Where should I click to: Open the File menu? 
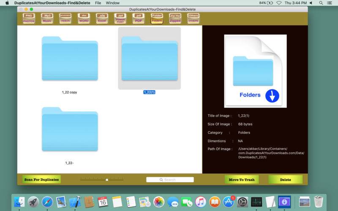[98, 3]
